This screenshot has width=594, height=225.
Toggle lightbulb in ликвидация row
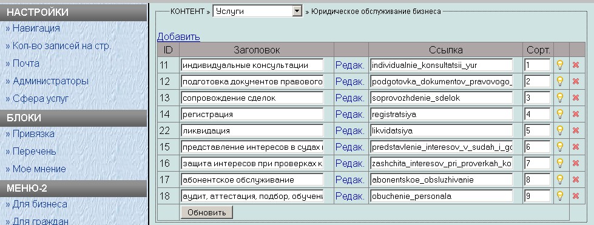click(x=560, y=130)
